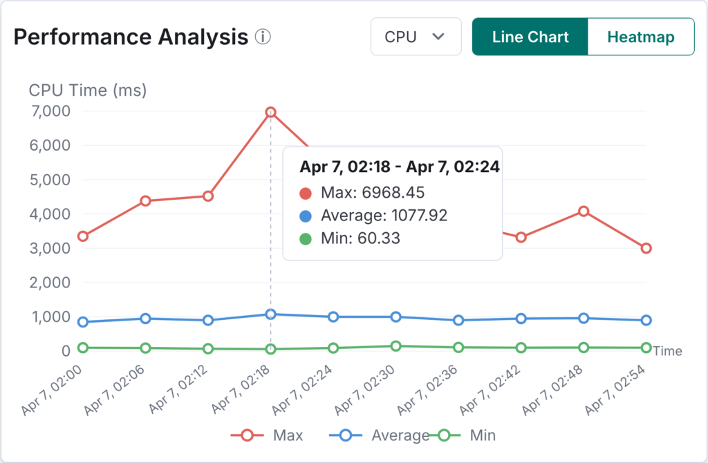Click the Average data point at 02:48

coord(584,318)
